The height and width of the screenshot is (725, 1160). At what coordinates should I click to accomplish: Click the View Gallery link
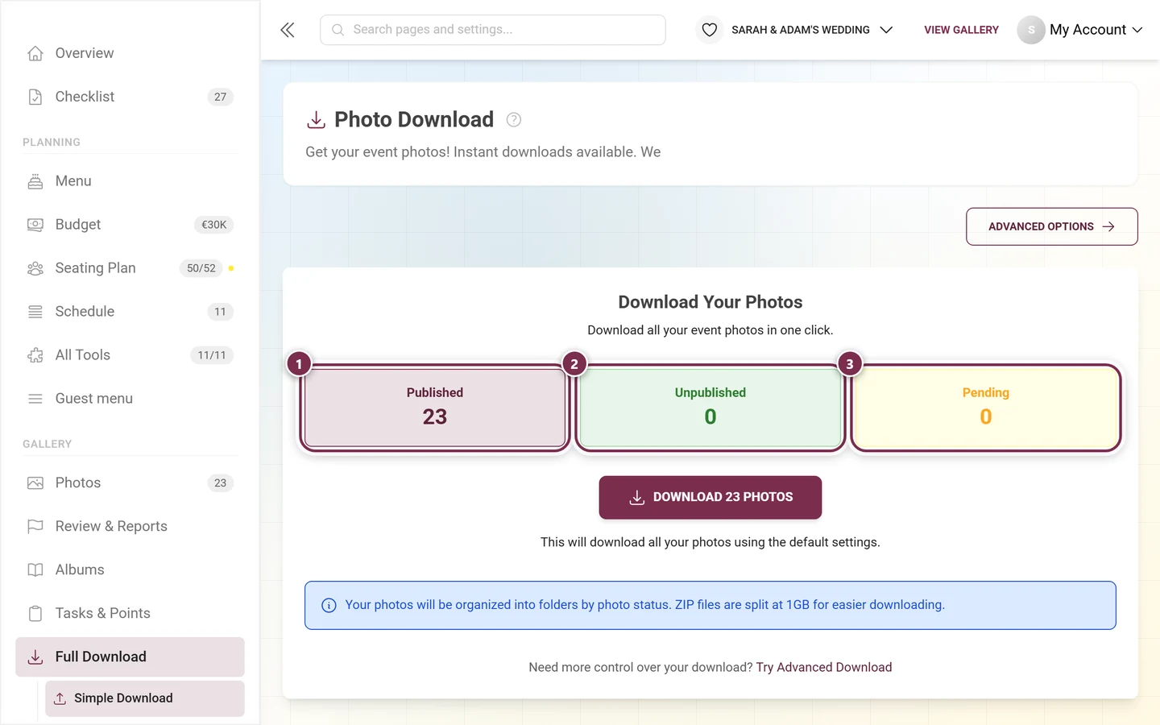pos(961,30)
